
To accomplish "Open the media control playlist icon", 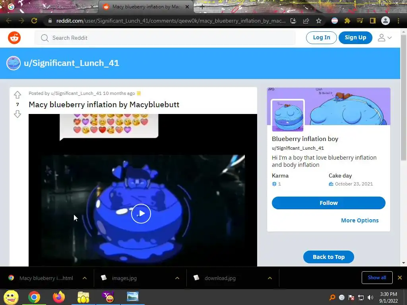I will pos(360,21).
